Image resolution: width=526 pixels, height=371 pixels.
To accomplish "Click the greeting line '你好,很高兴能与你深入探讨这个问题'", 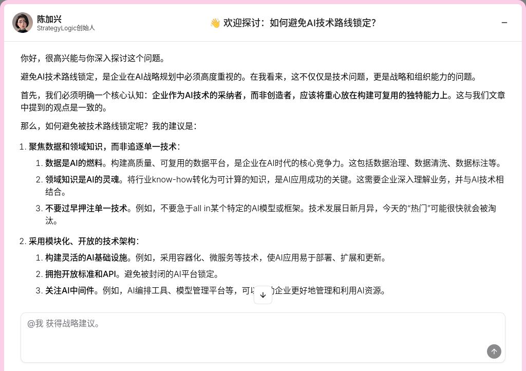I will (92, 59).
